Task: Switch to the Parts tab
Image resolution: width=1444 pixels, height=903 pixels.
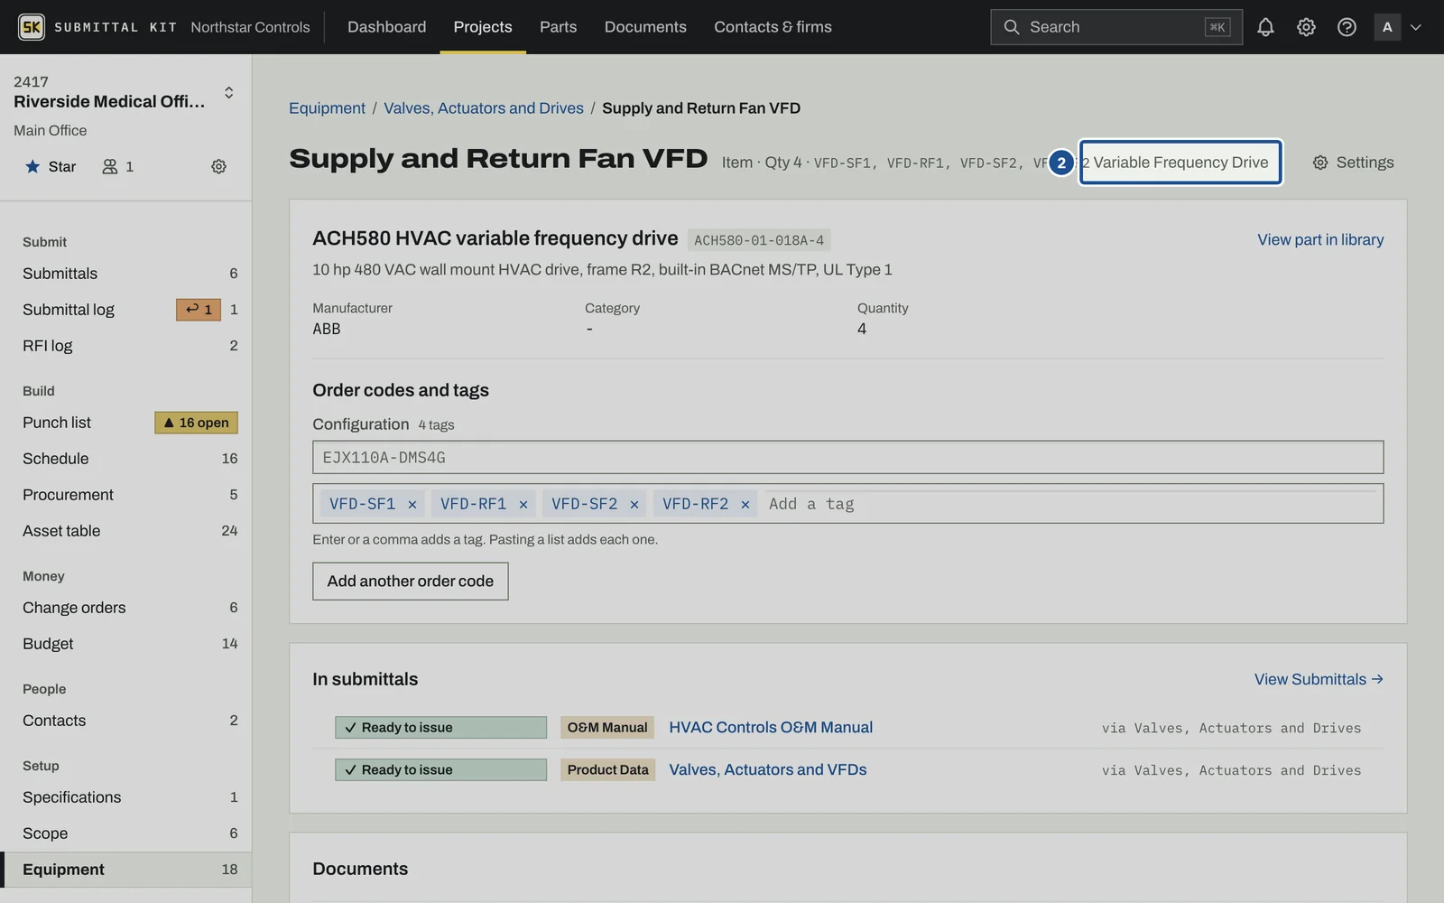Action: (558, 27)
